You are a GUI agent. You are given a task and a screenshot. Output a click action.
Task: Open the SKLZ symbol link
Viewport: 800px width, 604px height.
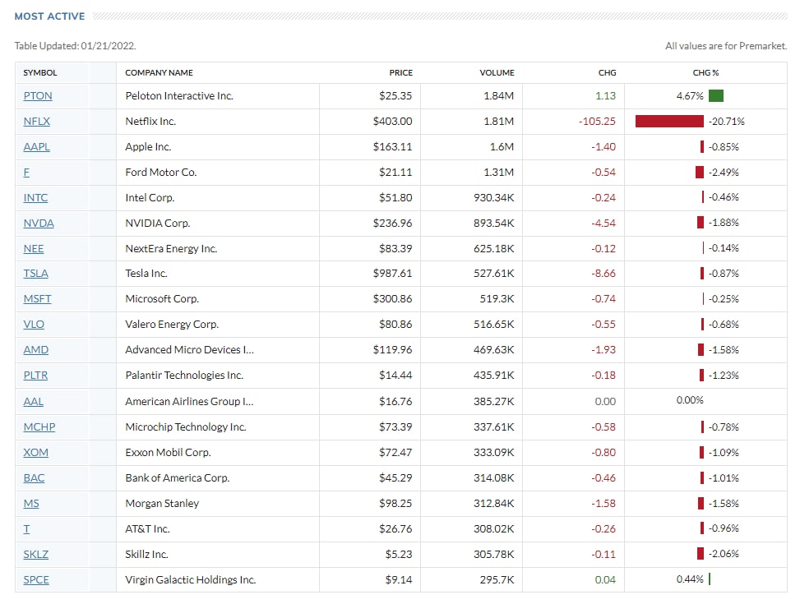coord(35,555)
